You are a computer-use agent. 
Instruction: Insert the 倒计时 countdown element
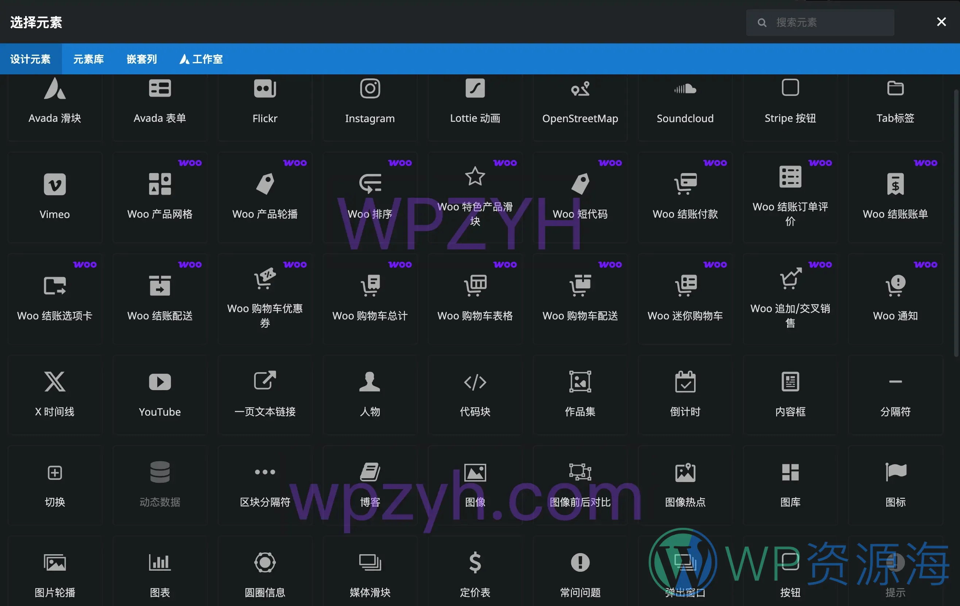coord(685,395)
